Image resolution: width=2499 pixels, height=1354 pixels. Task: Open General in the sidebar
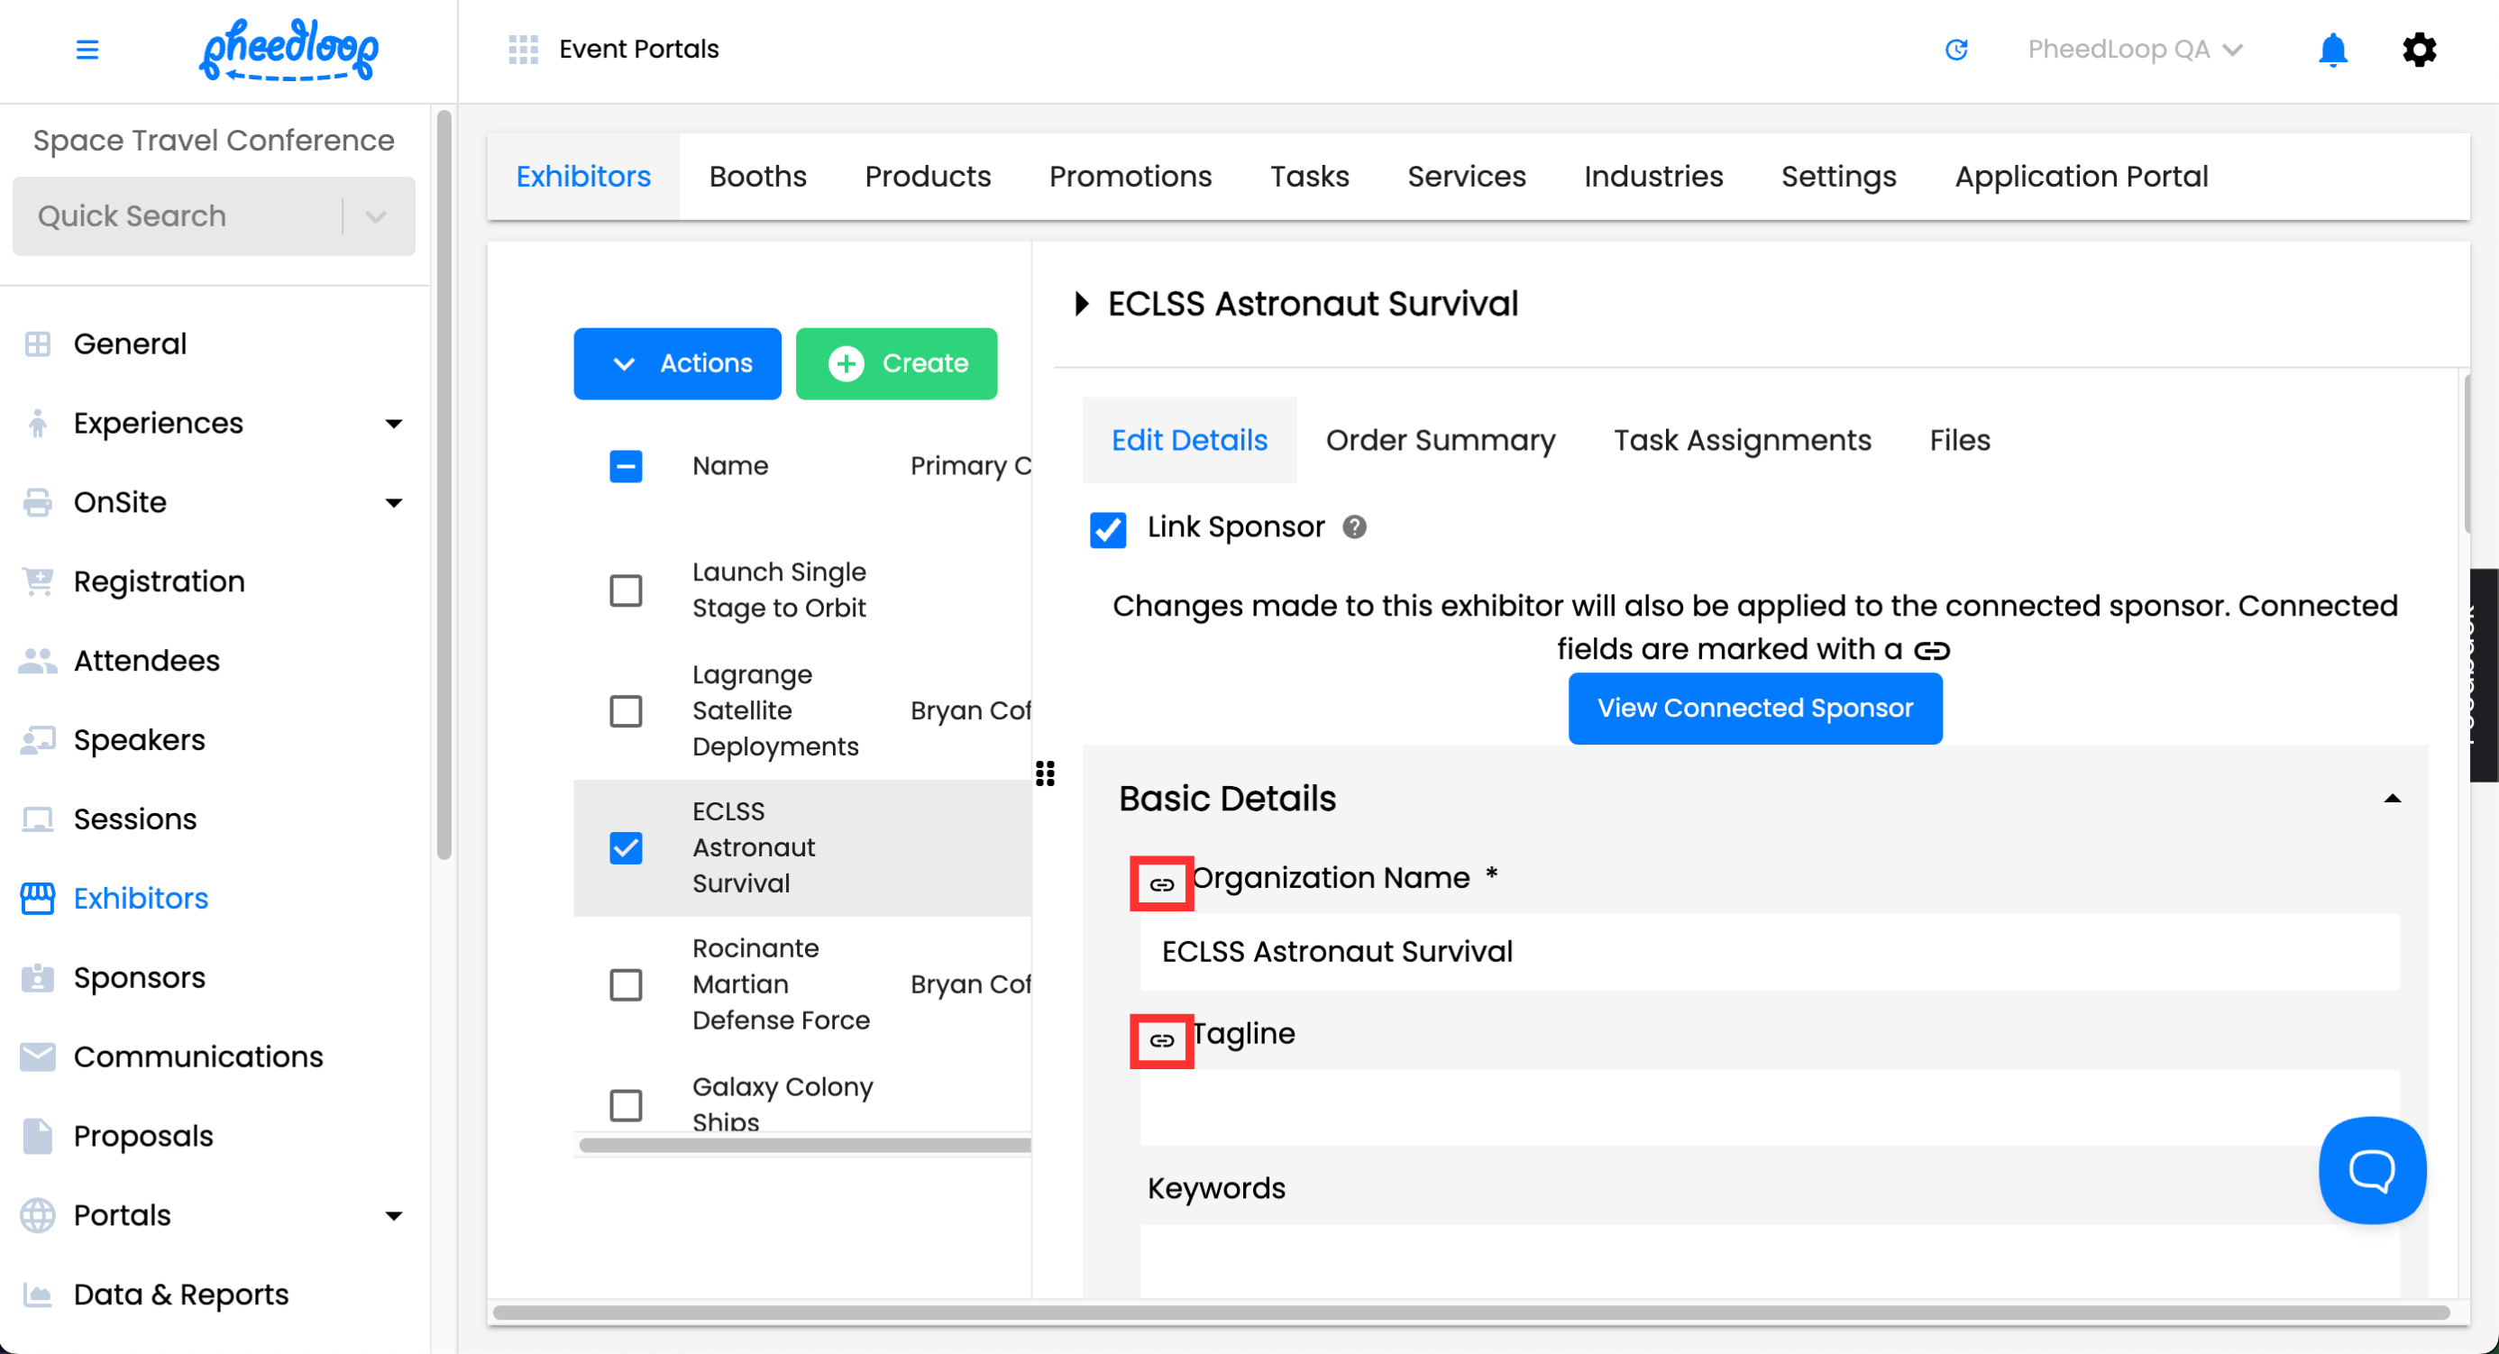[x=130, y=343]
